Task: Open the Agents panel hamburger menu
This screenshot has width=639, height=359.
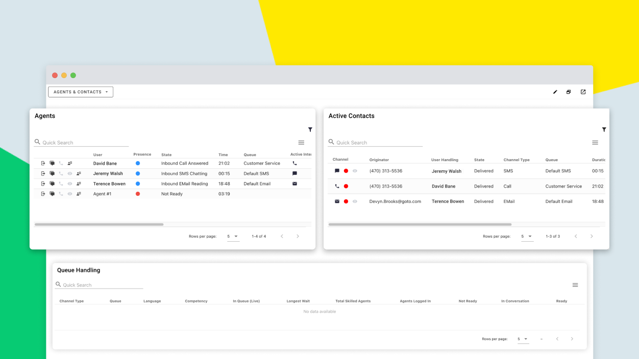Action: point(301,143)
